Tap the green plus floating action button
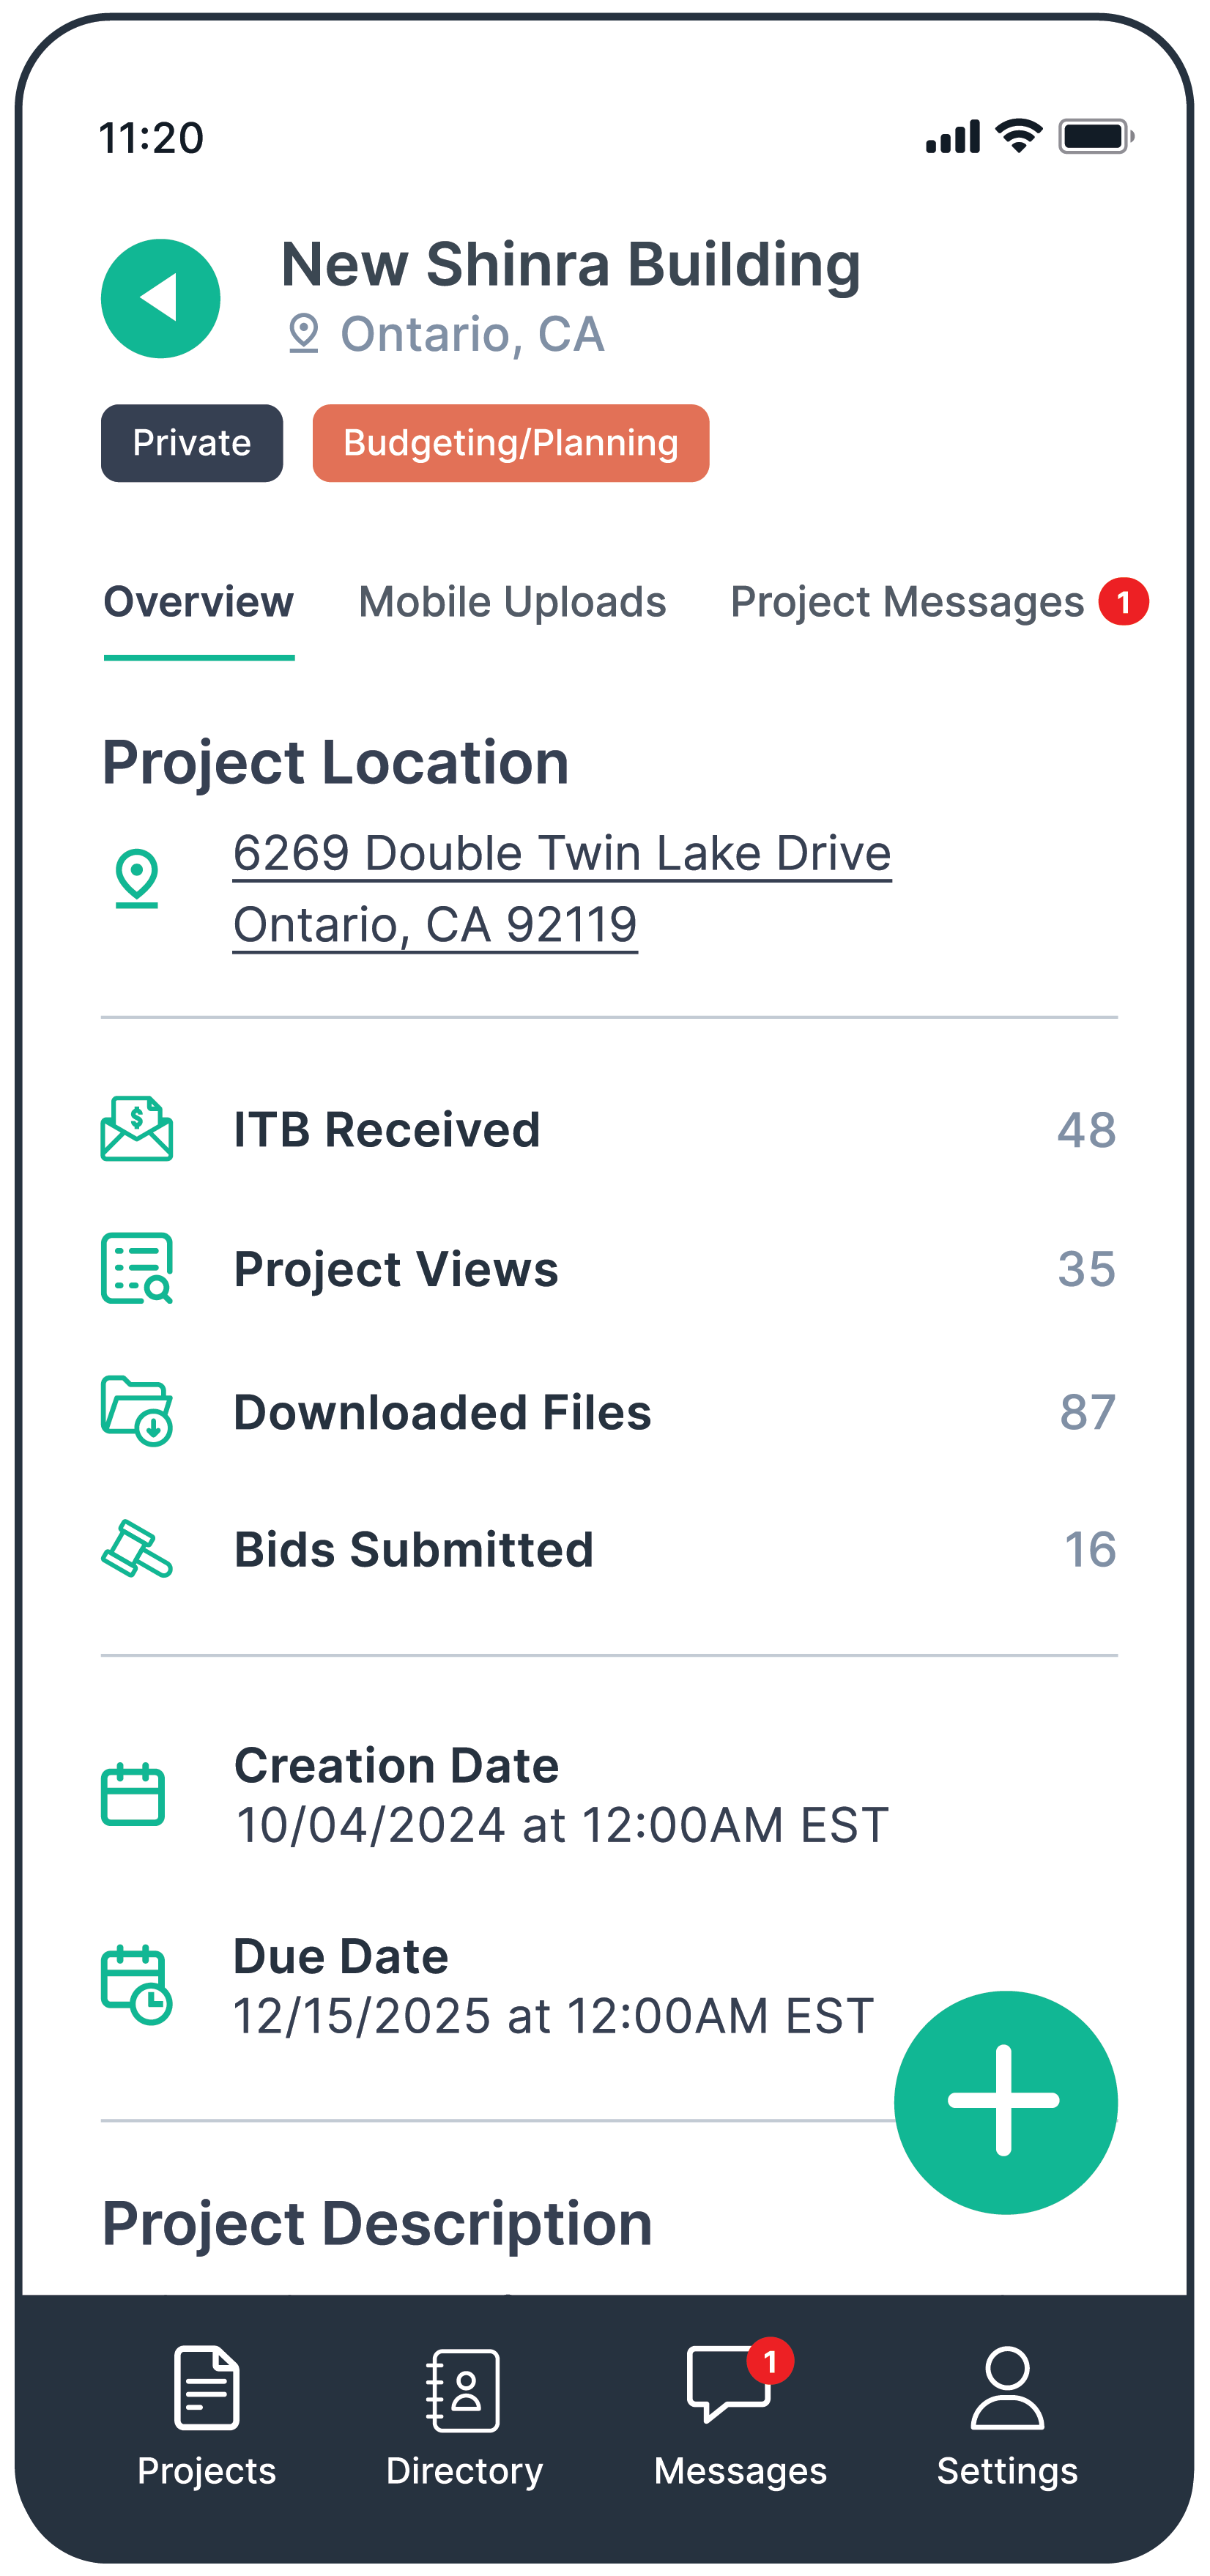Image resolution: width=1210 pixels, height=2576 pixels. point(1006,2103)
